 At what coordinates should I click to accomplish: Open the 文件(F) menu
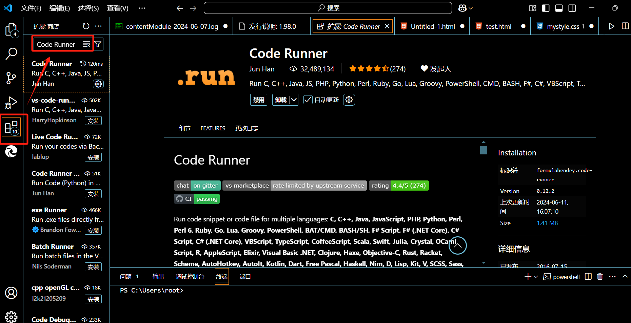tap(31, 8)
